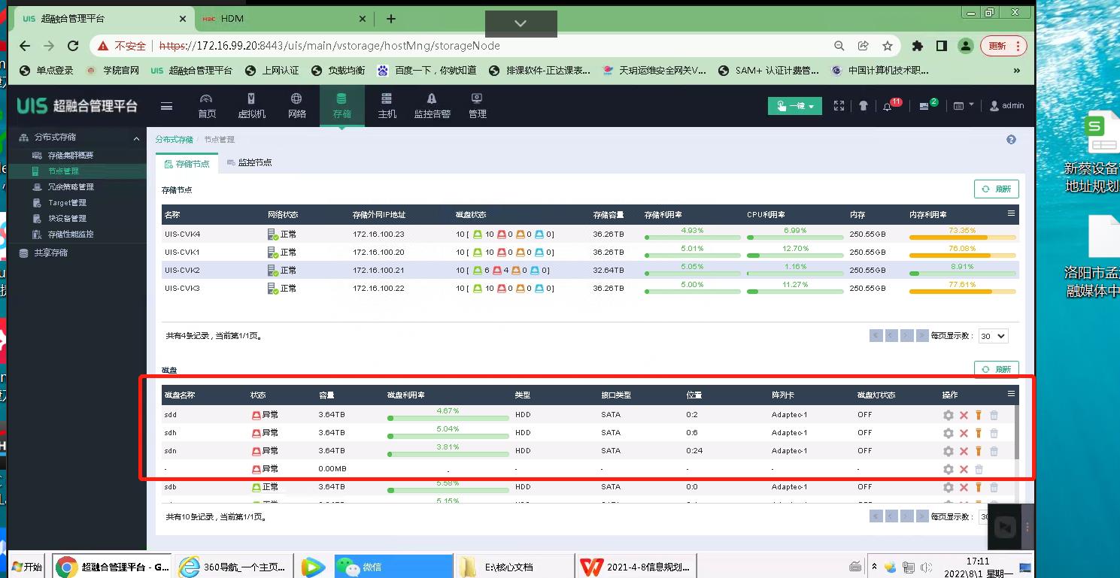Open the disk table column settings icon
This screenshot has height=578, width=1120.
pos(1011,394)
